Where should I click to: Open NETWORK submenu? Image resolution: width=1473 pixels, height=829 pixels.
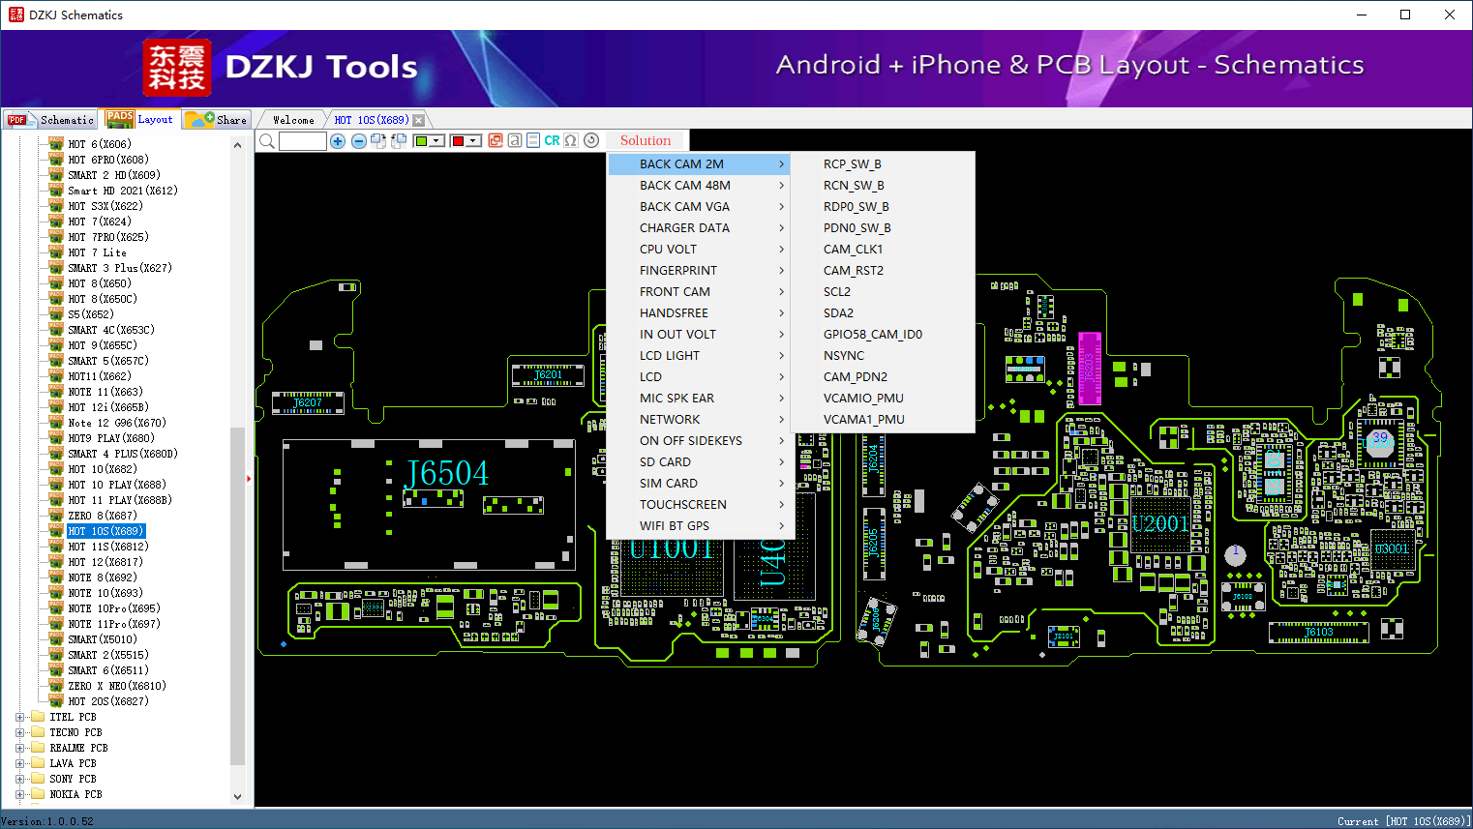(x=700, y=420)
